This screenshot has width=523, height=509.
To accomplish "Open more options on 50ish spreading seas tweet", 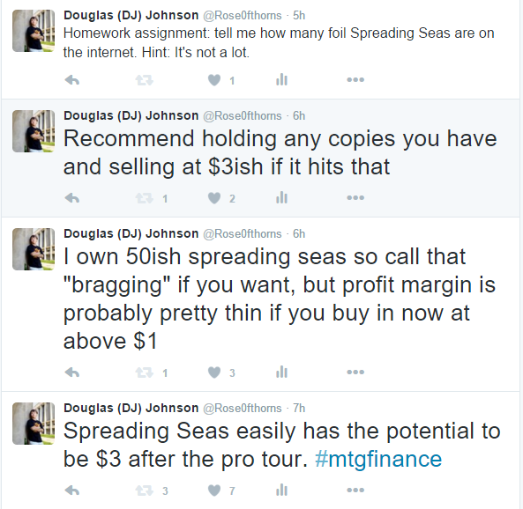I will (x=355, y=372).
